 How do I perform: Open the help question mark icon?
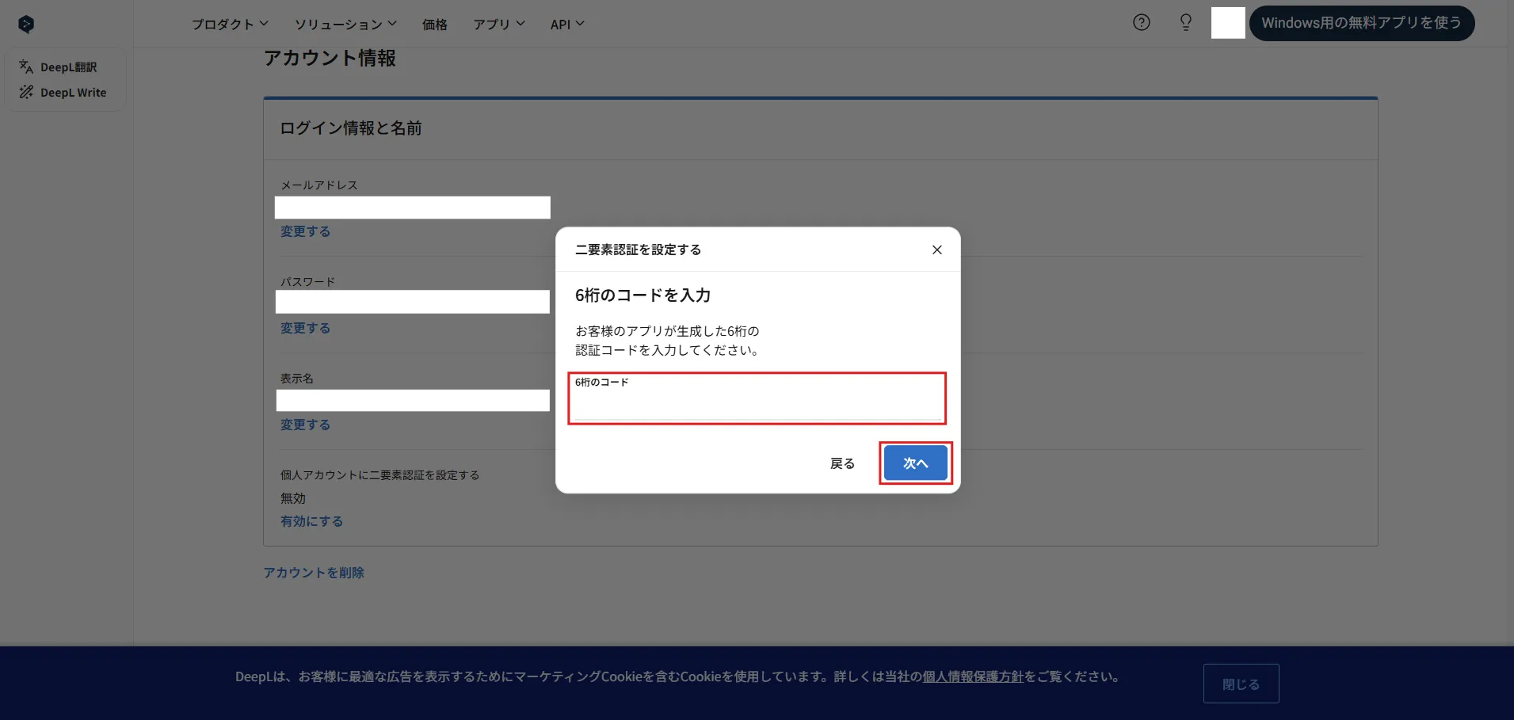click(1142, 22)
